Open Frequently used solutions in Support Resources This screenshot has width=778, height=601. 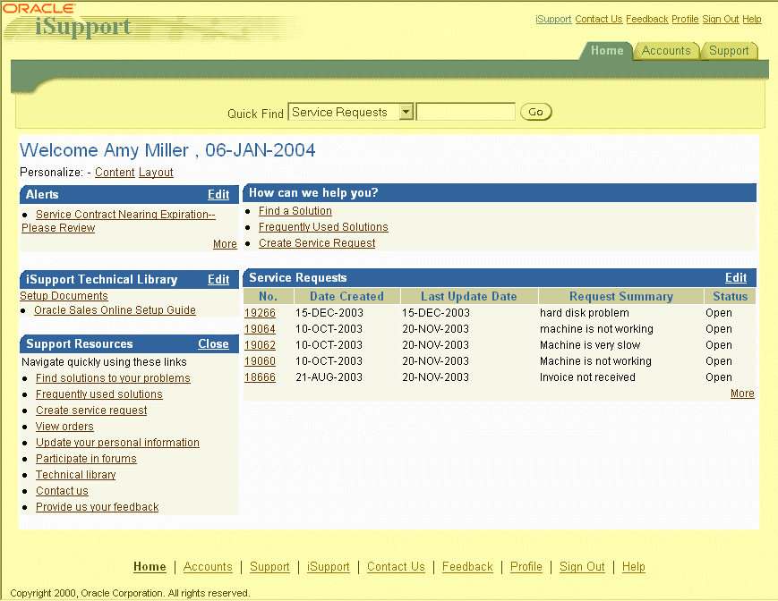[99, 394]
